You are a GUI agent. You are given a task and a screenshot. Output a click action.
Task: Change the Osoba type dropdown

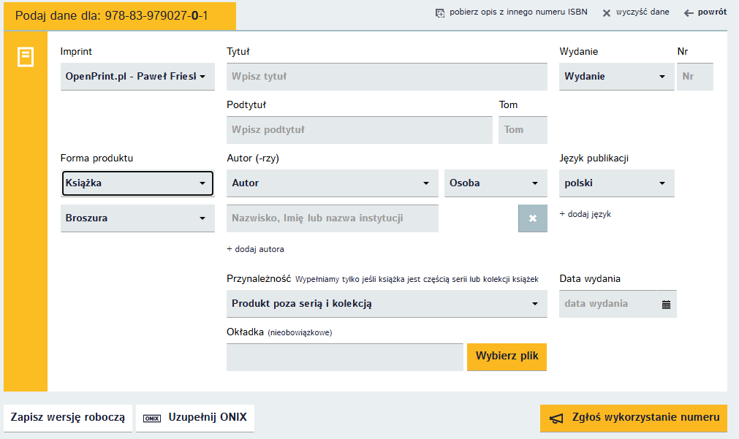click(496, 183)
